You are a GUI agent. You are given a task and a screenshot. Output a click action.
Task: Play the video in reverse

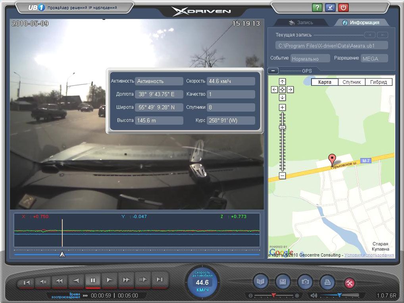point(76,281)
